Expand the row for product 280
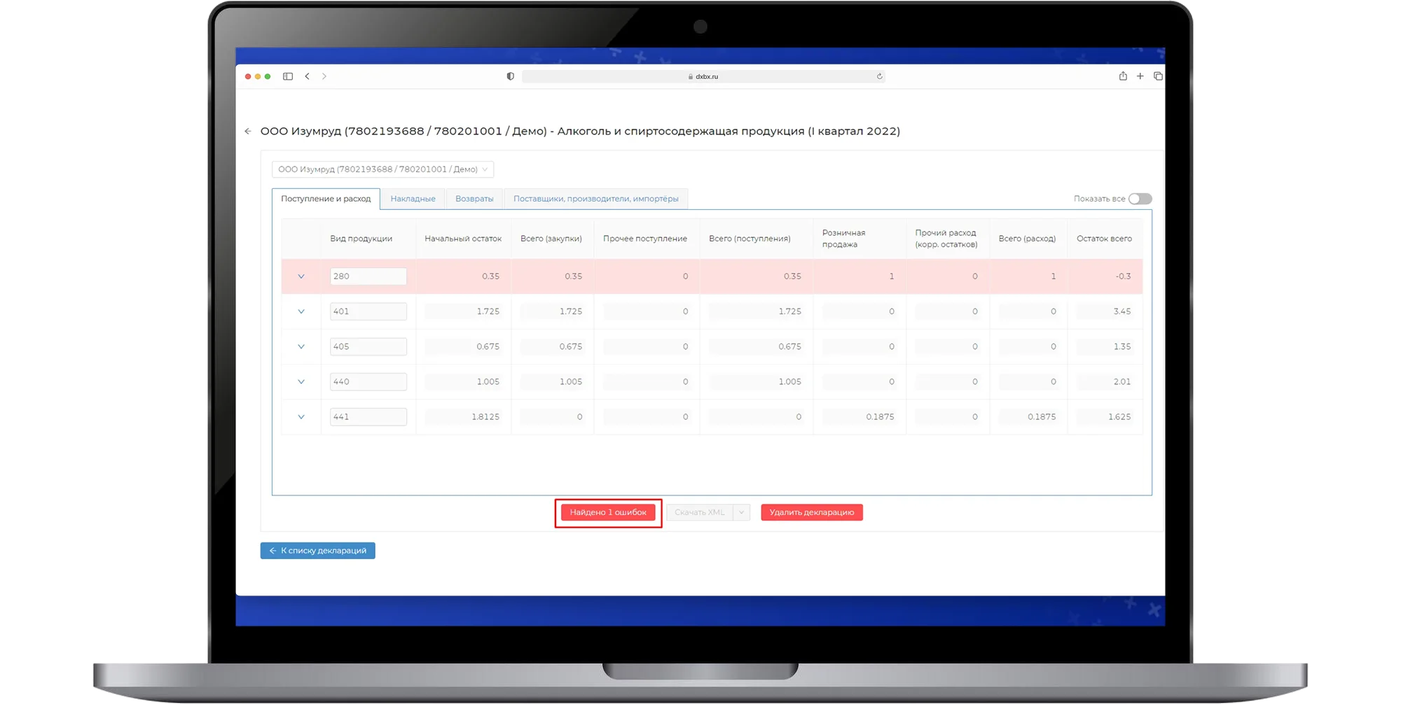The width and height of the screenshot is (1401, 704). (x=301, y=276)
